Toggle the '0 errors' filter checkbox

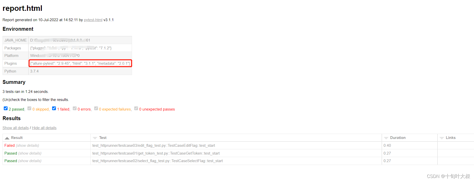pyautogui.click(x=75, y=108)
